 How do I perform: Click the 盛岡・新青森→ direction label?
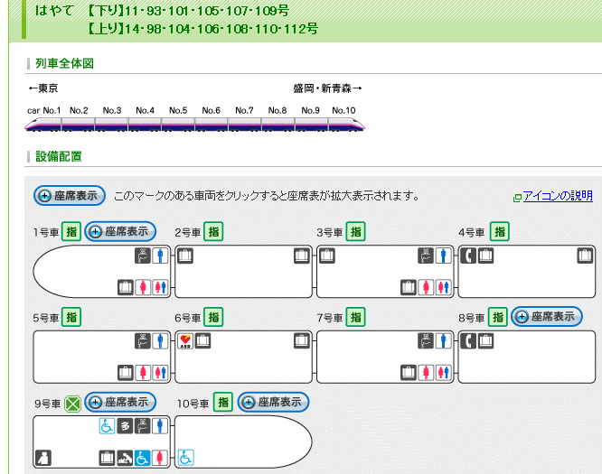click(x=328, y=88)
